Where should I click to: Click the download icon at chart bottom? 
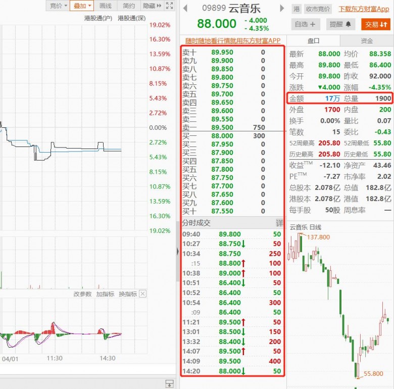coord(170,384)
